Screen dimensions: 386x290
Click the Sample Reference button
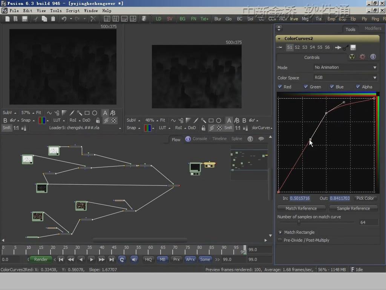coord(353,208)
